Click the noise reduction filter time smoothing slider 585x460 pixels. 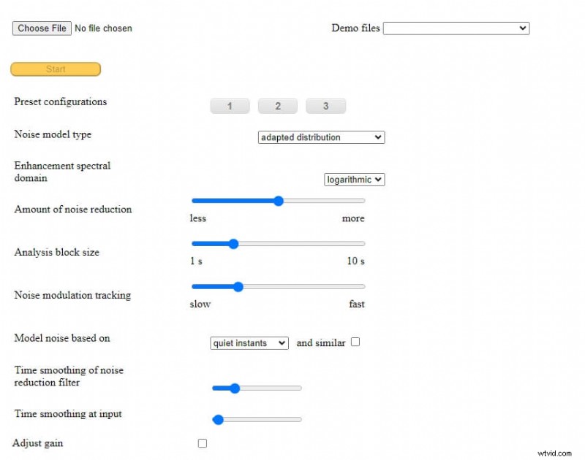(x=234, y=388)
